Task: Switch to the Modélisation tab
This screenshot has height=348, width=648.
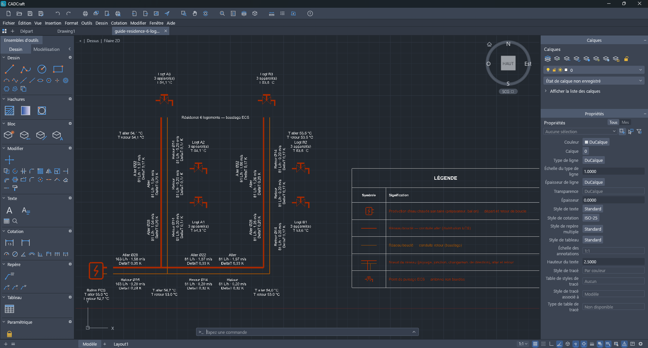Action: pos(47,49)
